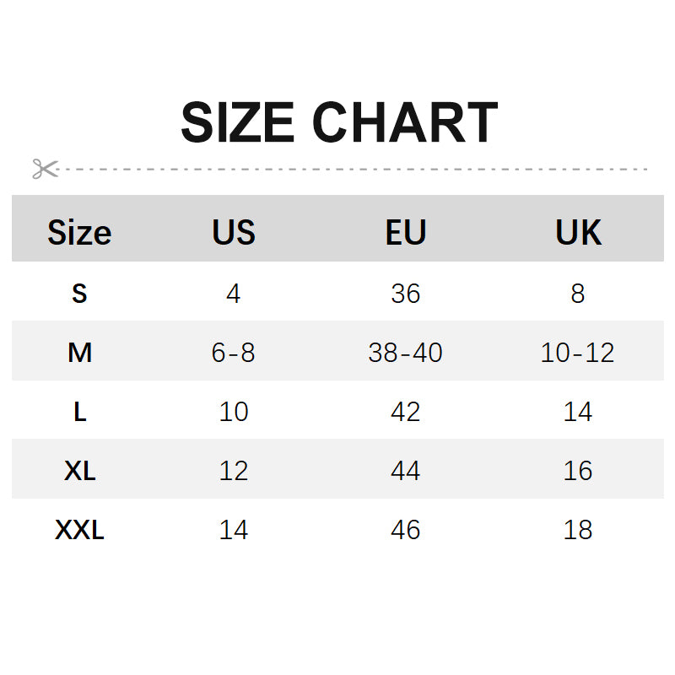Click EU size 38-40 cell
The image size is (675, 675).
[406, 353]
